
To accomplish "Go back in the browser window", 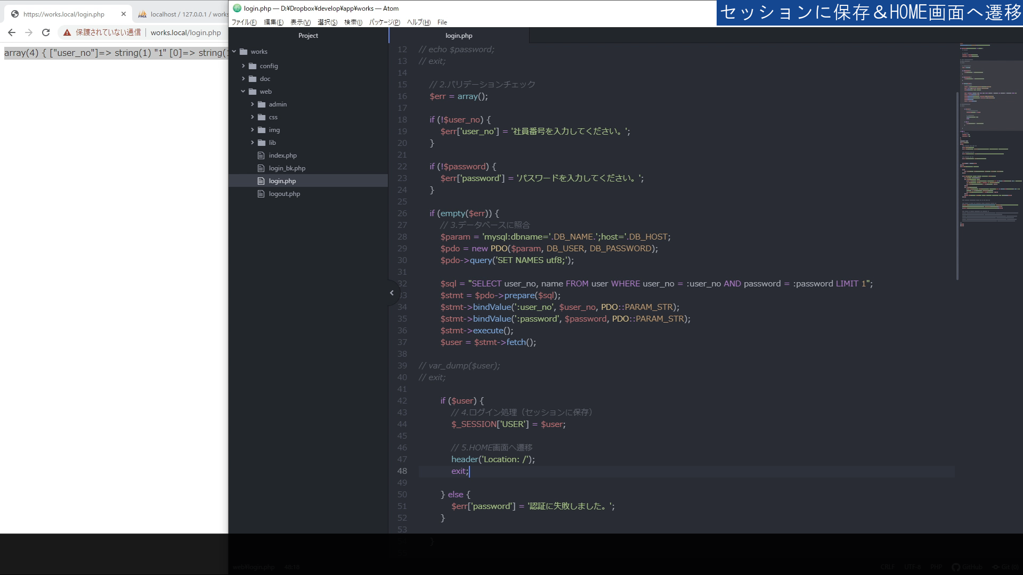I will 12,32.
